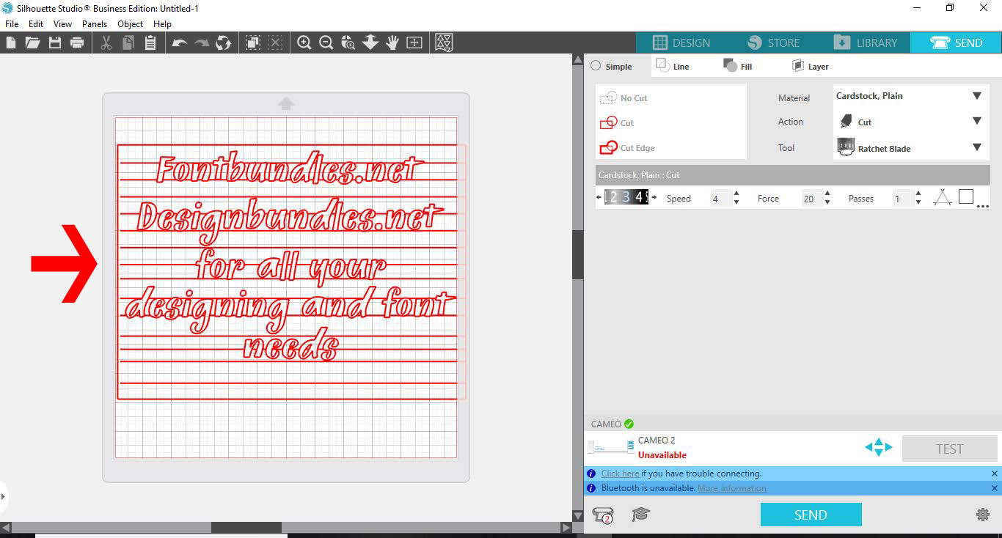This screenshot has width=1002, height=538.
Task: Zoom in with the plus magnifier
Action: point(304,43)
